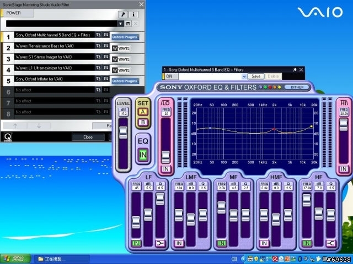Open the wrench settings in Audio Filter window
Viewport: 353px width, 264px height.
coord(123,15)
